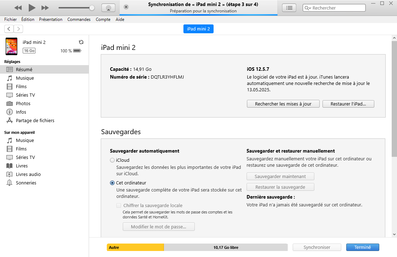Viewport: 397px width, 257px height.
Task: Open Infos icon in sidebar
Action: (9, 112)
